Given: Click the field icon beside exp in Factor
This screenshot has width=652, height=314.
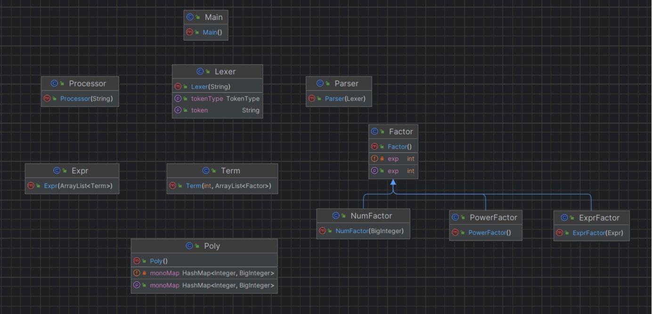Looking at the screenshot, I should click(x=375, y=159).
